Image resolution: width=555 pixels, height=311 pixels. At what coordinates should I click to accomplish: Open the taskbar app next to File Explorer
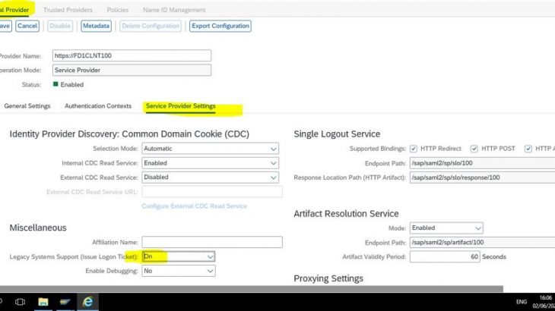click(65, 302)
